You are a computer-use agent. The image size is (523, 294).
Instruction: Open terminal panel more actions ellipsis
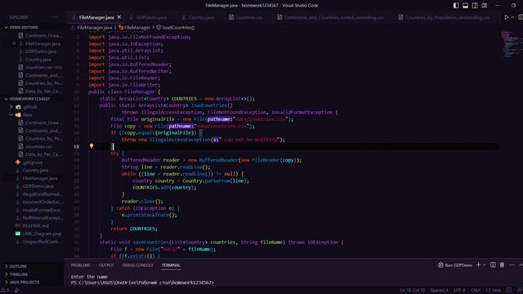click(512, 265)
